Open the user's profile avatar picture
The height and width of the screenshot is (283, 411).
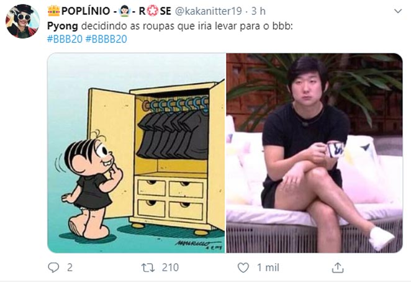click(x=22, y=22)
